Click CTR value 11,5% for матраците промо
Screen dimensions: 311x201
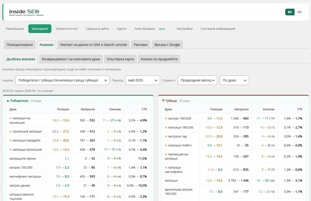tap(142, 159)
